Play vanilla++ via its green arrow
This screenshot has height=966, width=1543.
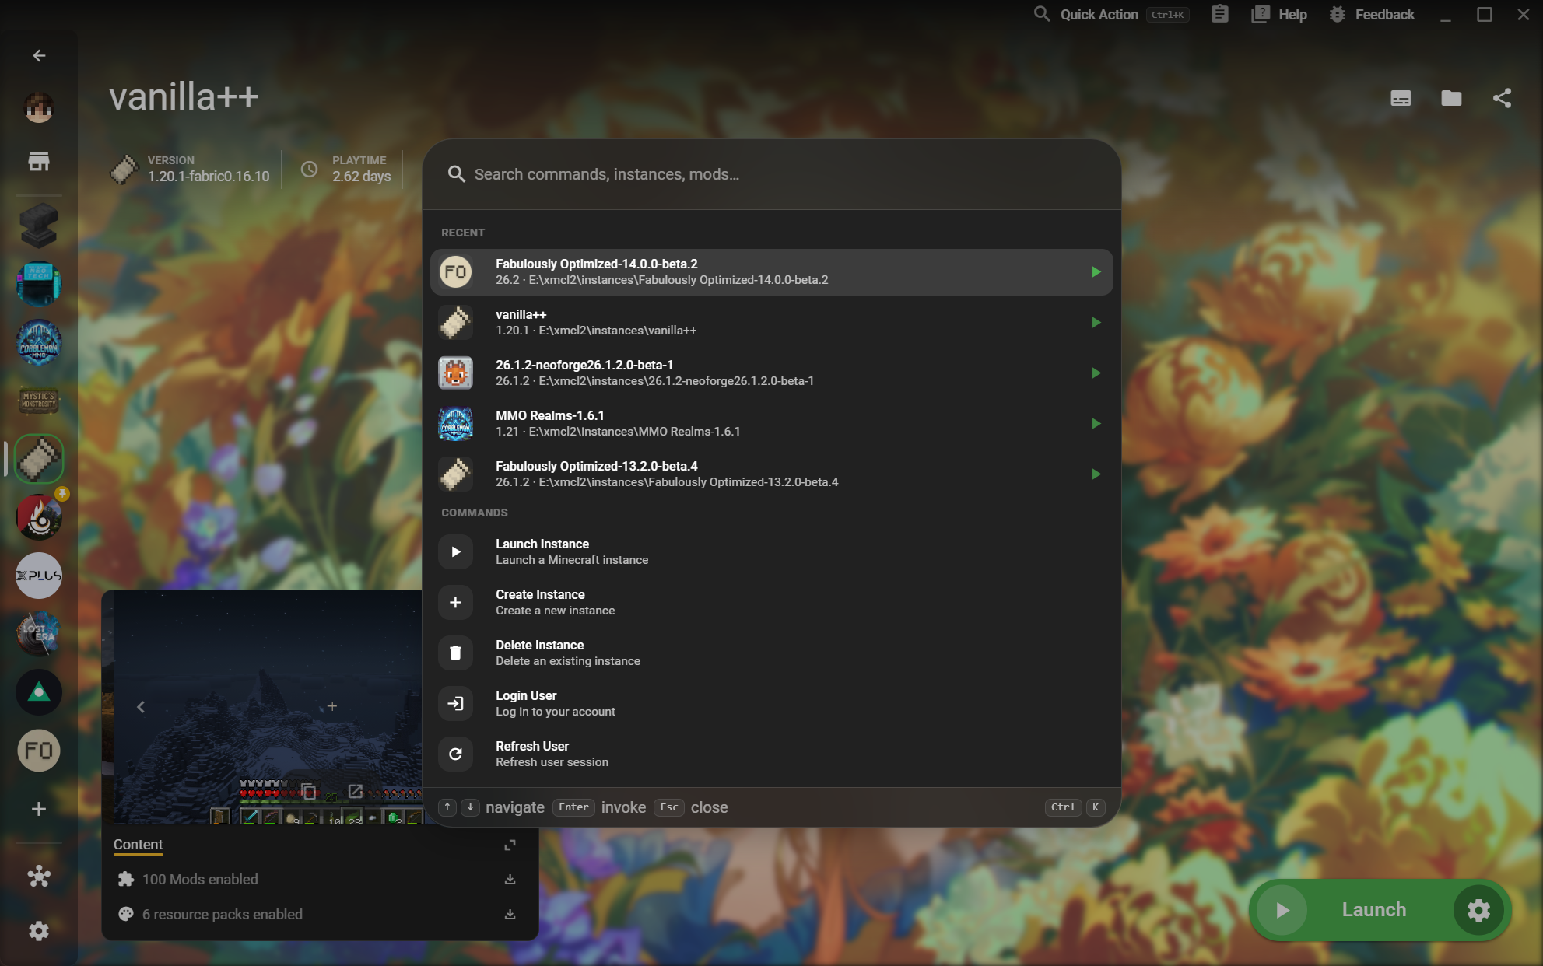1096,323
